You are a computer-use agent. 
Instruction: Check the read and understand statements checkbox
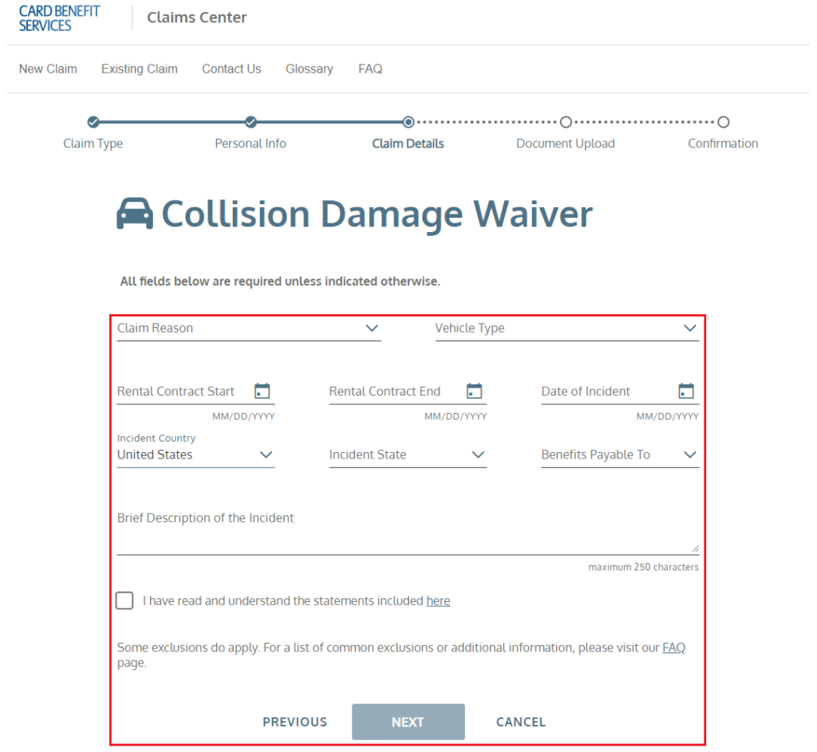pyautogui.click(x=124, y=600)
